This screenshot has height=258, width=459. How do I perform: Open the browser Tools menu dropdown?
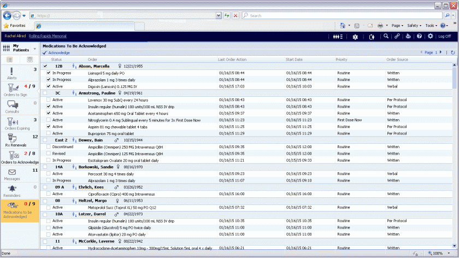tap(431, 26)
